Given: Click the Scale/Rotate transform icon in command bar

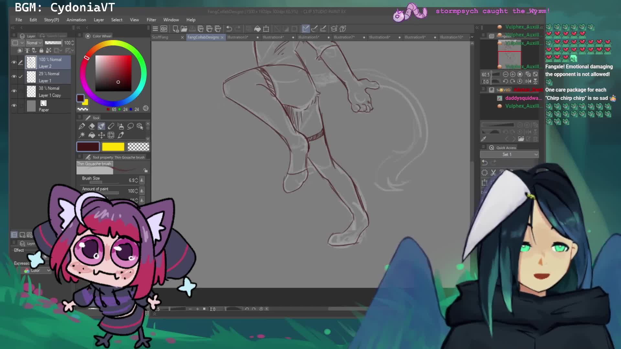Looking at the screenshot, I should tap(266, 29).
